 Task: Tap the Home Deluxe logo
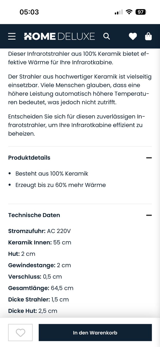59,36
